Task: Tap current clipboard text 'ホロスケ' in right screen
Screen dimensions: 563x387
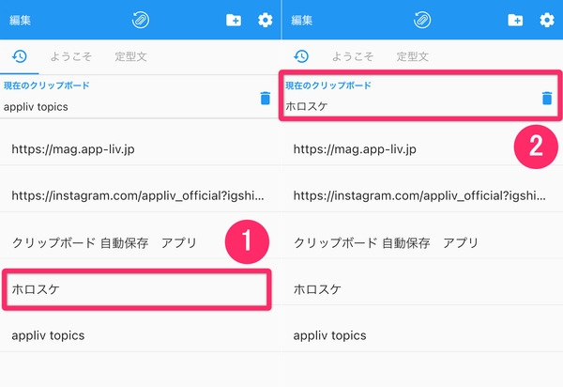Action: 307,106
